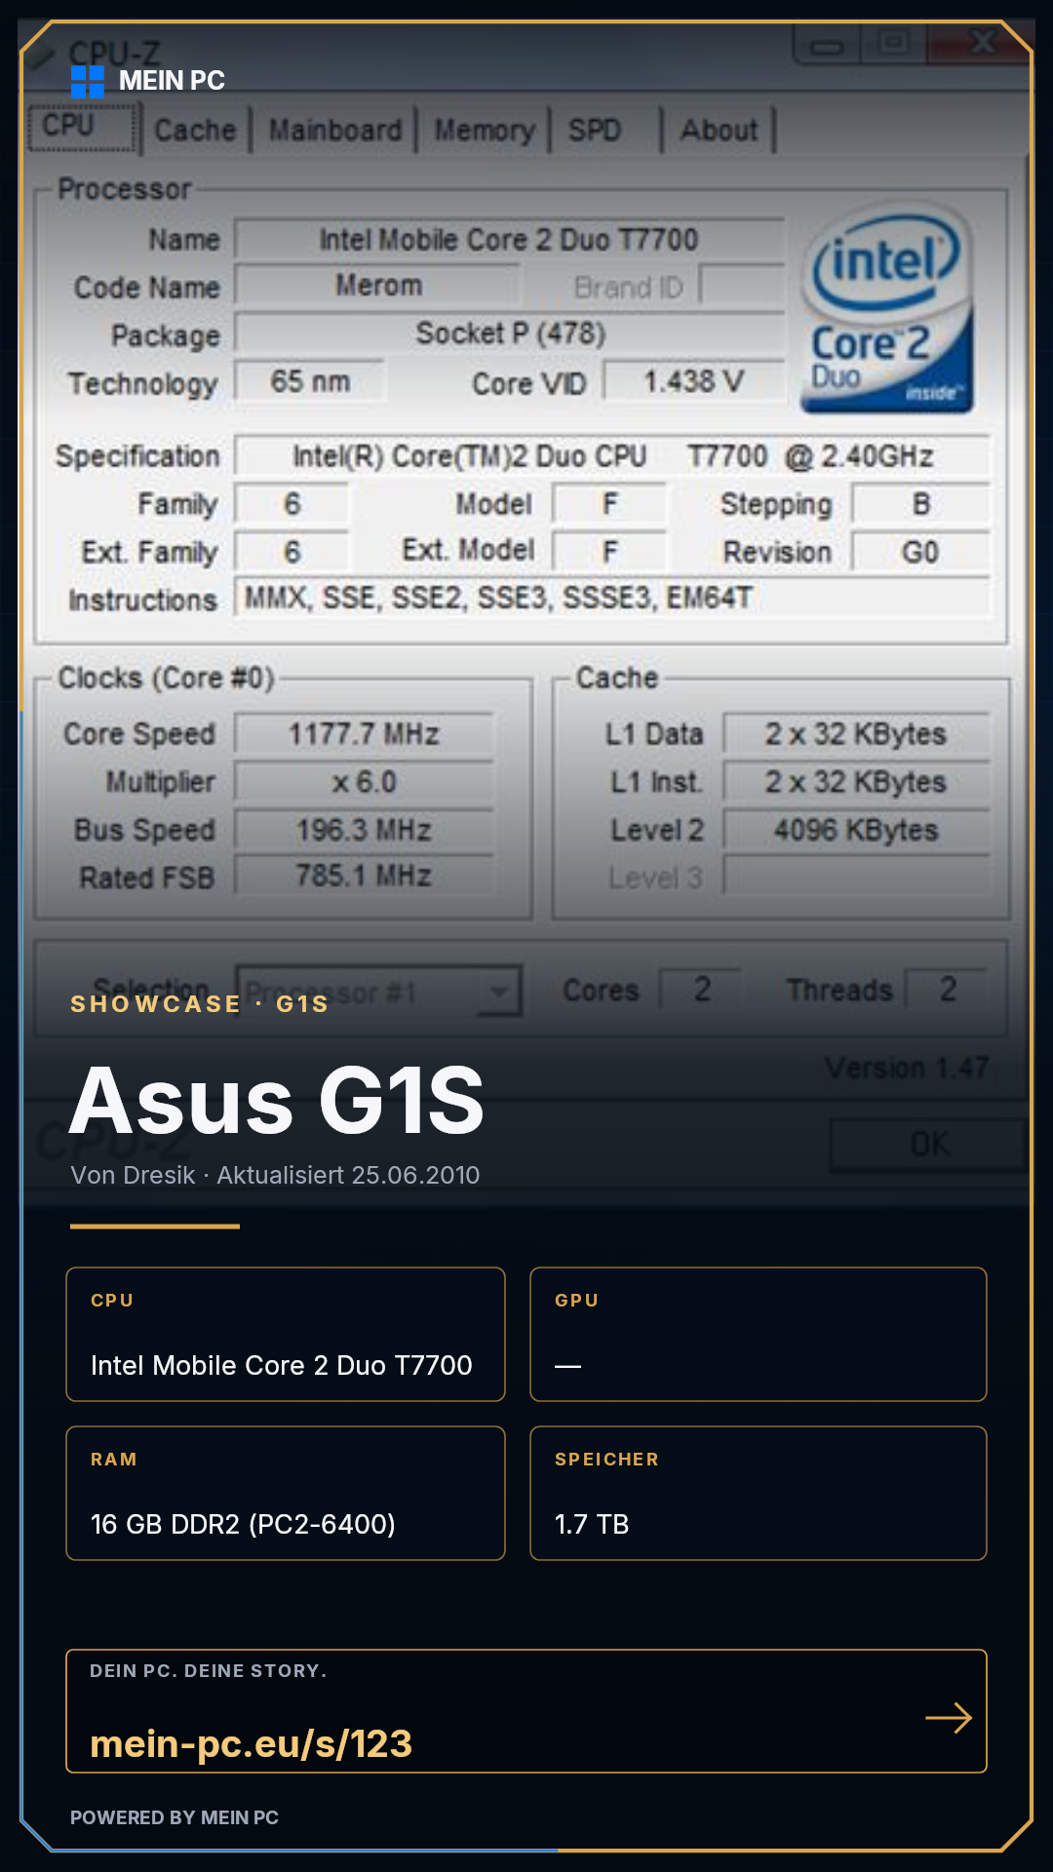
Task: Click the Stepping value B
Action: pyautogui.click(x=920, y=504)
